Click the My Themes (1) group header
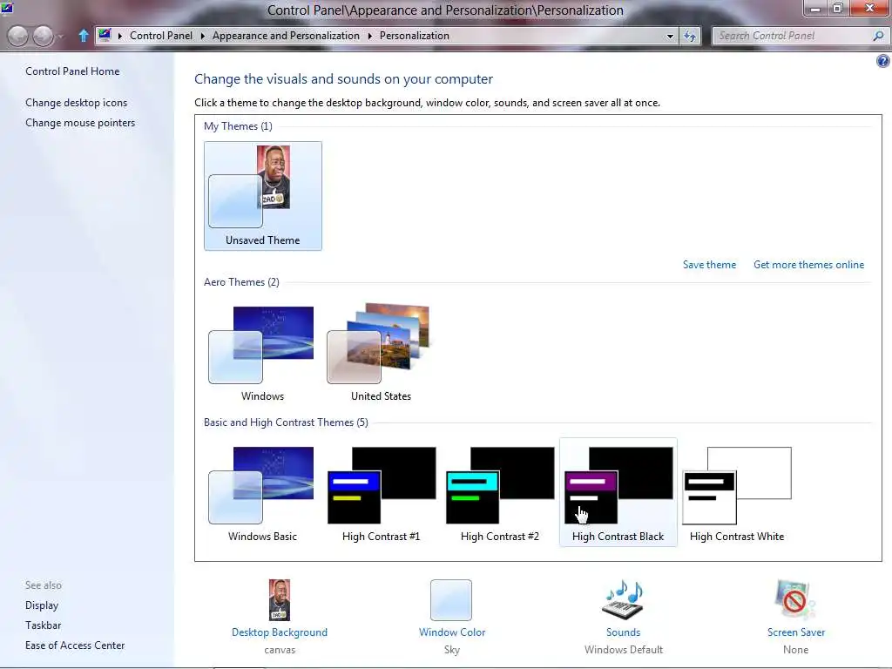892x669 pixels. [238, 126]
